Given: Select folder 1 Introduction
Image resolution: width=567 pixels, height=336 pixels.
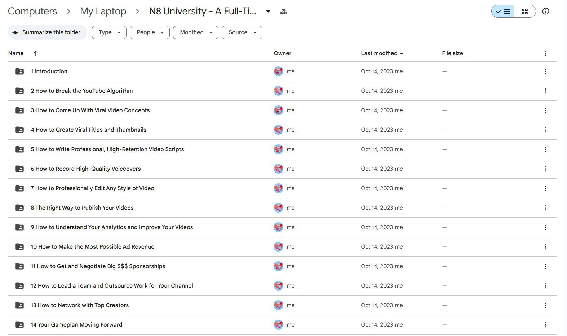Looking at the screenshot, I should [282, 71].
